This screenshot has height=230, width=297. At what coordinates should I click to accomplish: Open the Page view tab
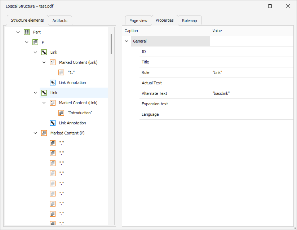(138, 21)
